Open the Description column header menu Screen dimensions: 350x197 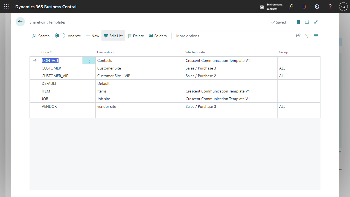(105, 52)
